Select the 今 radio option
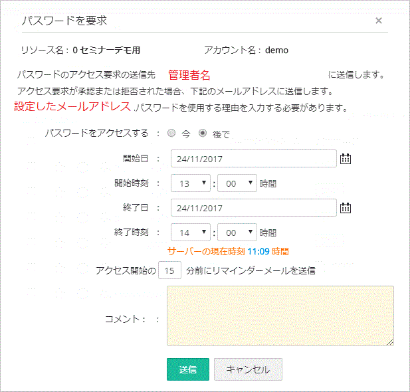The image size is (410, 392). click(x=171, y=133)
